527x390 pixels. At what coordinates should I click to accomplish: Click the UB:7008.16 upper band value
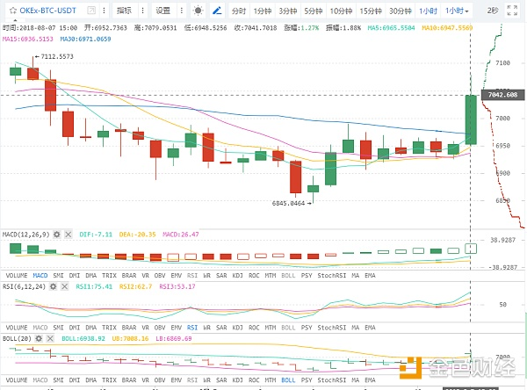click(x=130, y=338)
